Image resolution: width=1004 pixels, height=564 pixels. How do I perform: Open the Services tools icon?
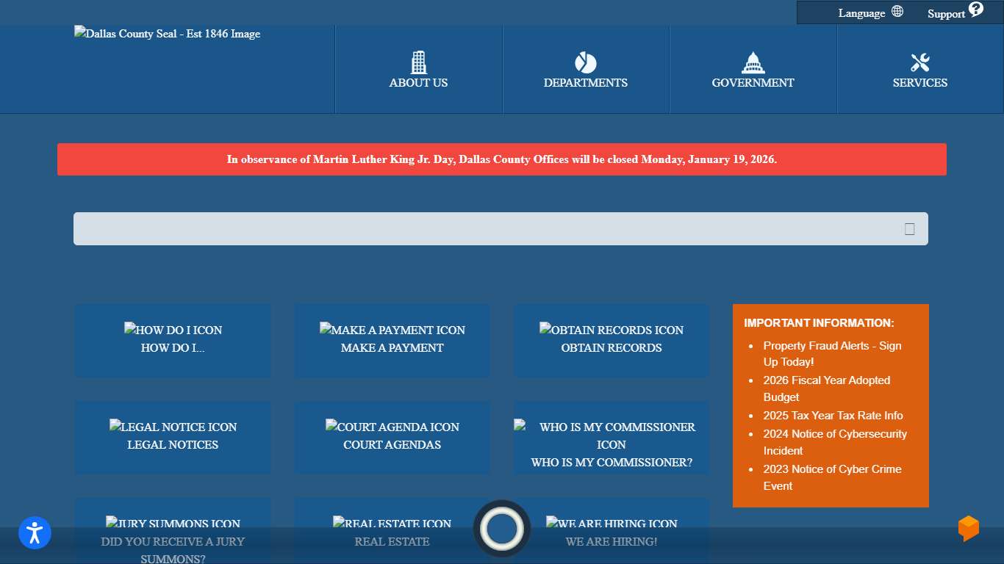coord(919,63)
